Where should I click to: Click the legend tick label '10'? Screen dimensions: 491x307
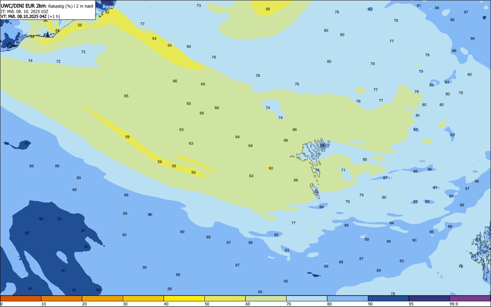click(43, 304)
